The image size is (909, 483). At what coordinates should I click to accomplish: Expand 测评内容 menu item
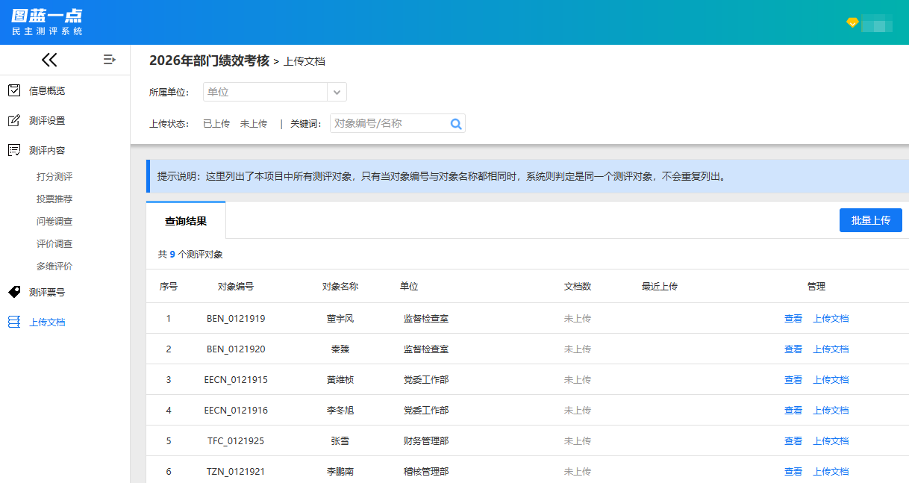(47, 150)
